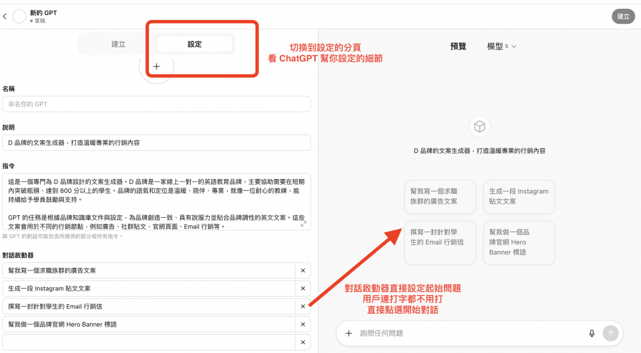Image resolution: width=641 pixels, height=353 pixels.
Task: Edit the 幫我做一個品牌官網 Hero Banner 標語 starter field
Action: point(149,324)
